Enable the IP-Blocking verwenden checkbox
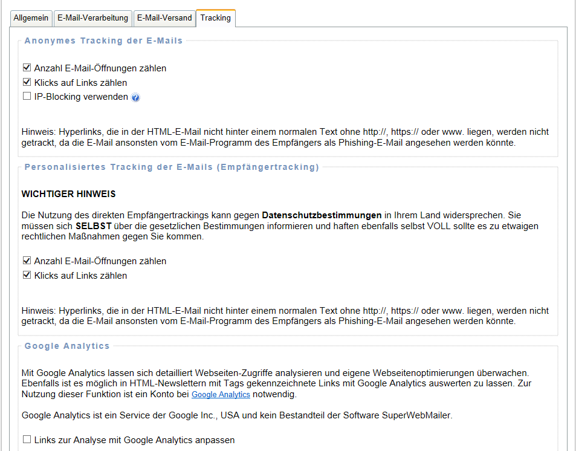The image size is (576, 451). coord(27,96)
